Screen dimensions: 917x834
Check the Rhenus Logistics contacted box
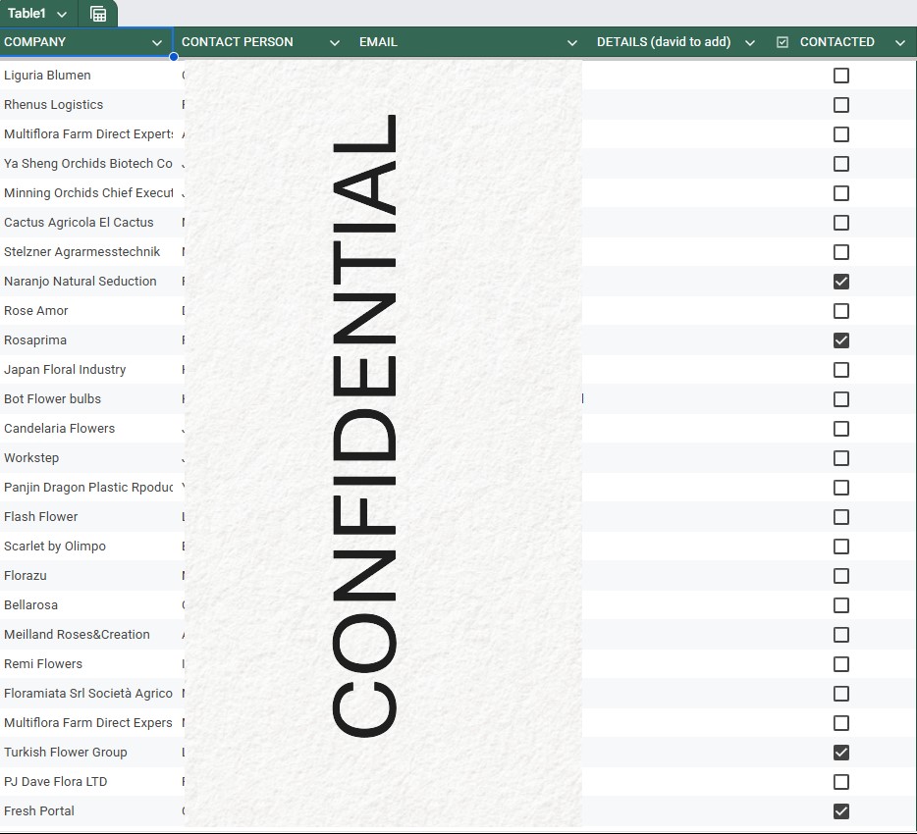(x=841, y=105)
